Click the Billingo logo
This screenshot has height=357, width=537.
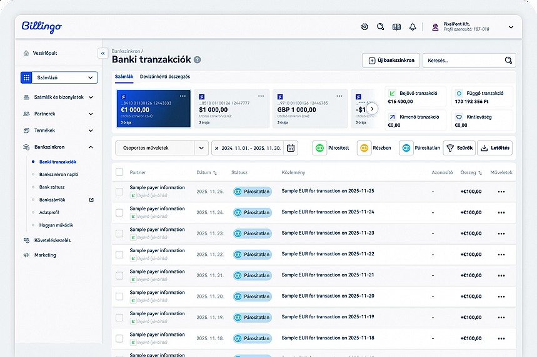pyautogui.click(x=42, y=27)
